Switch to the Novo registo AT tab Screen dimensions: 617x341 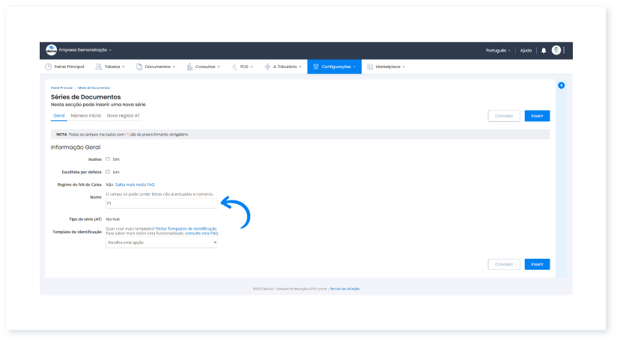point(123,115)
